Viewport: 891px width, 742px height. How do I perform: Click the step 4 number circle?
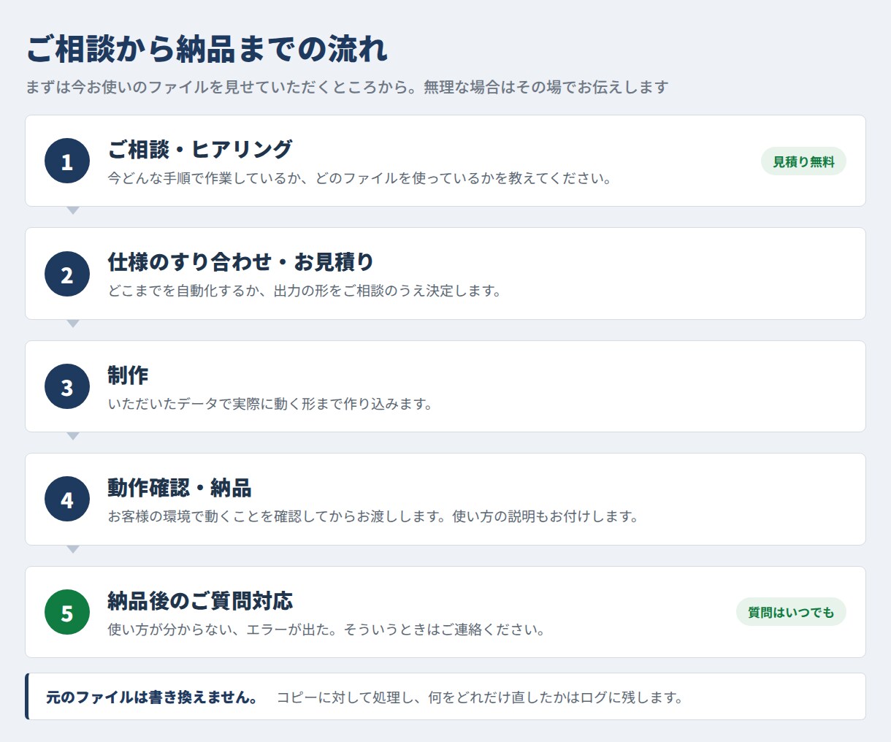coord(67,500)
